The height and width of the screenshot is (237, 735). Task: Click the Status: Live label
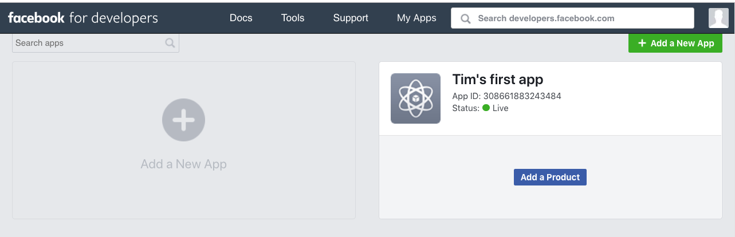(x=480, y=108)
